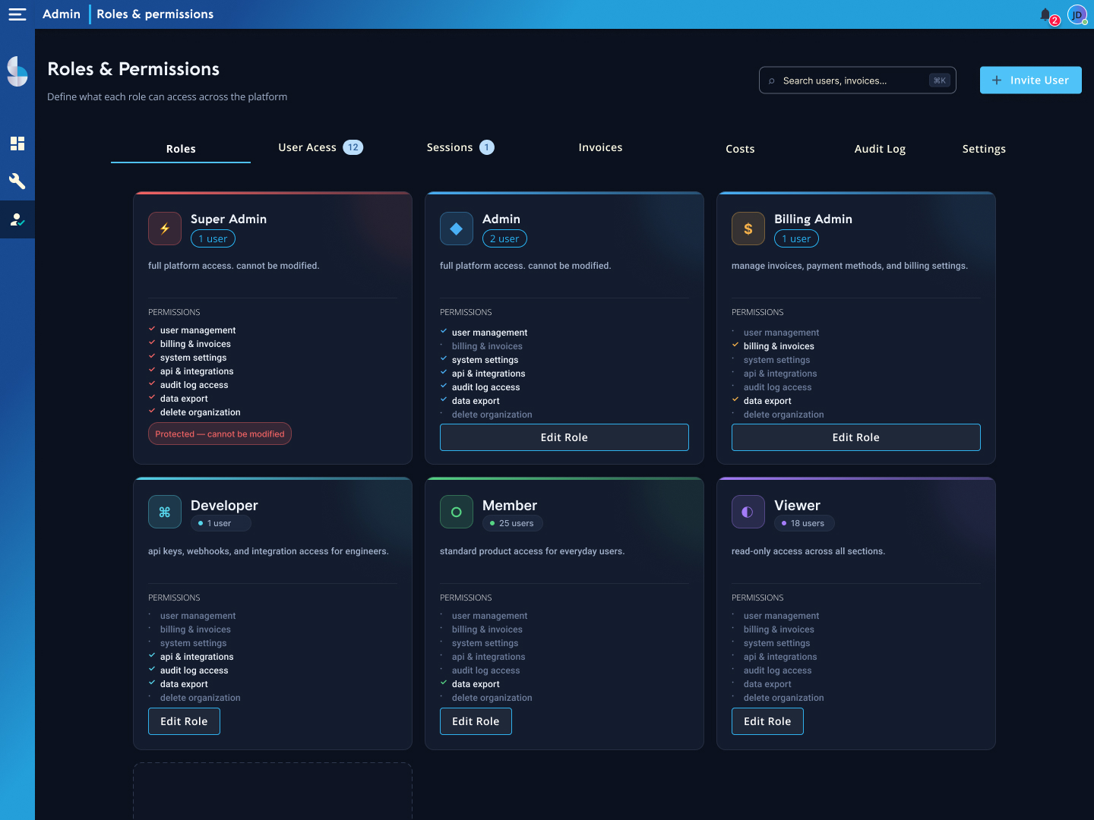Toggle Super Admin delete organization checkmark
1094x820 pixels.
[152, 412]
